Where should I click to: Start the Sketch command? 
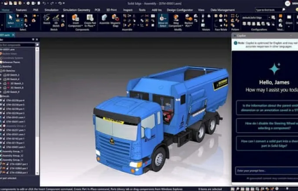(46, 20)
